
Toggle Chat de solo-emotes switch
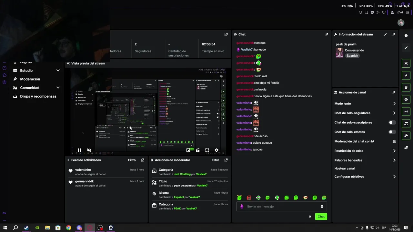pyautogui.click(x=392, y=132)
